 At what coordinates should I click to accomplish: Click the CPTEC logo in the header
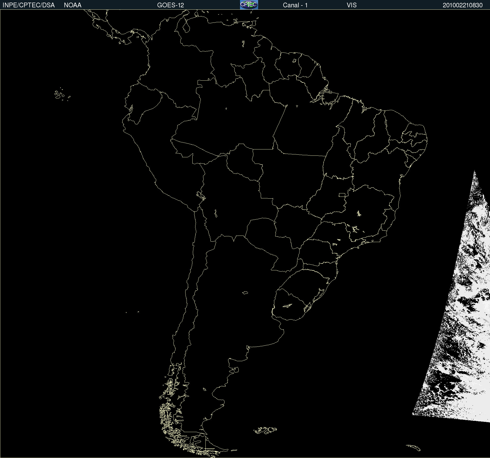coord(249,5)
